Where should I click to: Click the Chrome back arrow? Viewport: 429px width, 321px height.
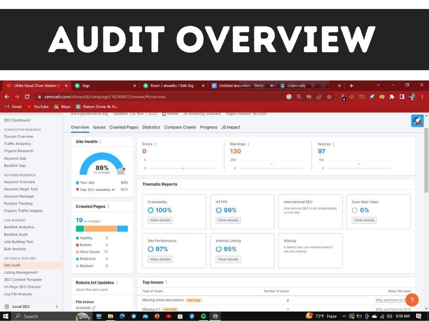coord(7,97)
